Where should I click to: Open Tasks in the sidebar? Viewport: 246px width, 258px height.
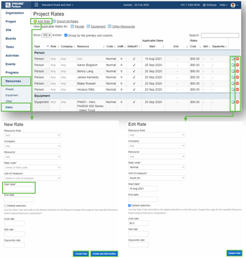[10, 47]
